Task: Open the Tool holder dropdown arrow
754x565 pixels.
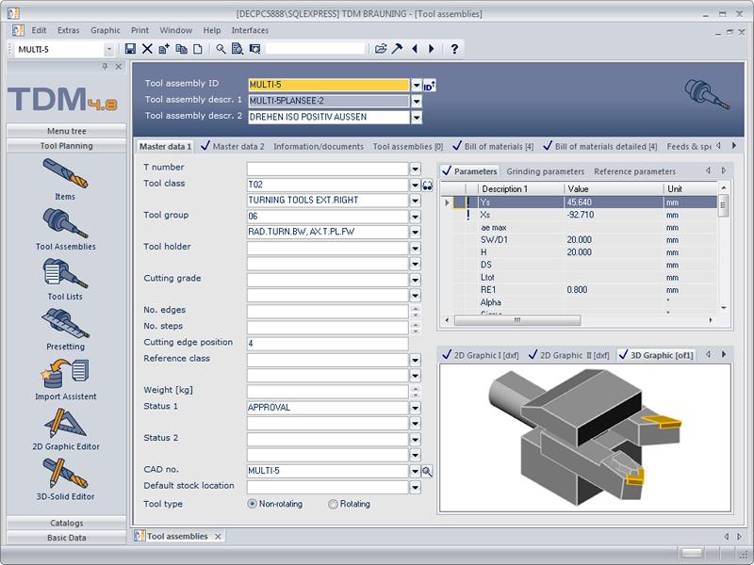Action: point(415,248)
